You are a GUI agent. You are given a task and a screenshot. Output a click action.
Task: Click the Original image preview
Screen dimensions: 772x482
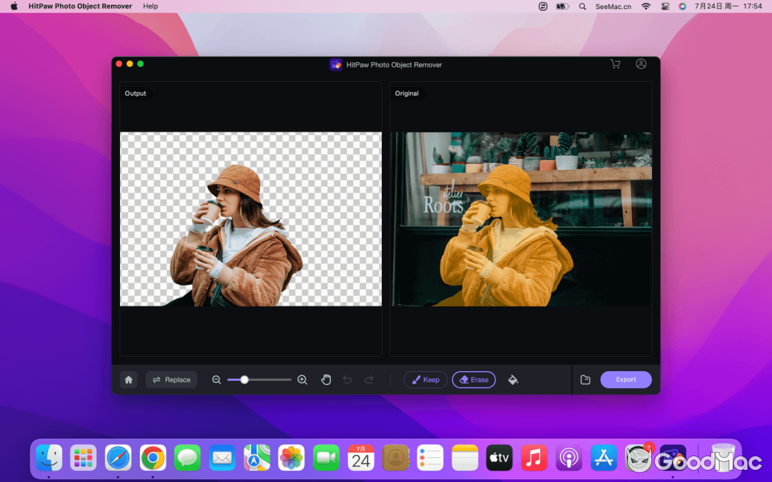pyautogui.click(x=520, y=219)
